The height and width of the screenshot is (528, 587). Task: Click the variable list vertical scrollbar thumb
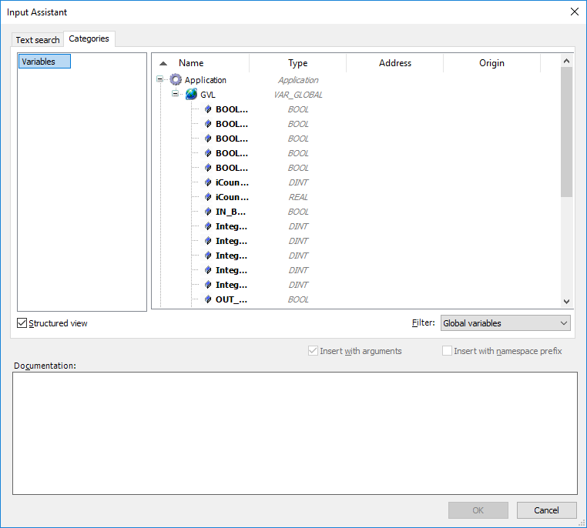[x=566, y=131]
